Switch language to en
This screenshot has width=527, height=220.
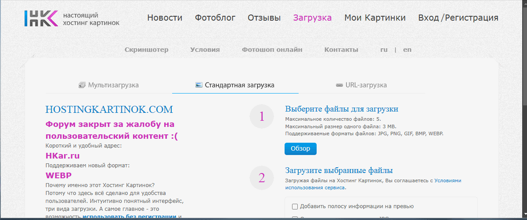[x=407, y=50]
